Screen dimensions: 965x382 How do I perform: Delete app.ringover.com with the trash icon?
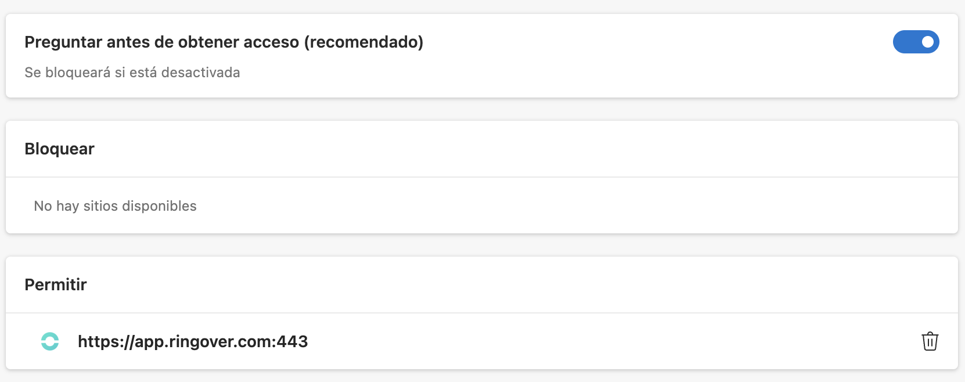930,341
